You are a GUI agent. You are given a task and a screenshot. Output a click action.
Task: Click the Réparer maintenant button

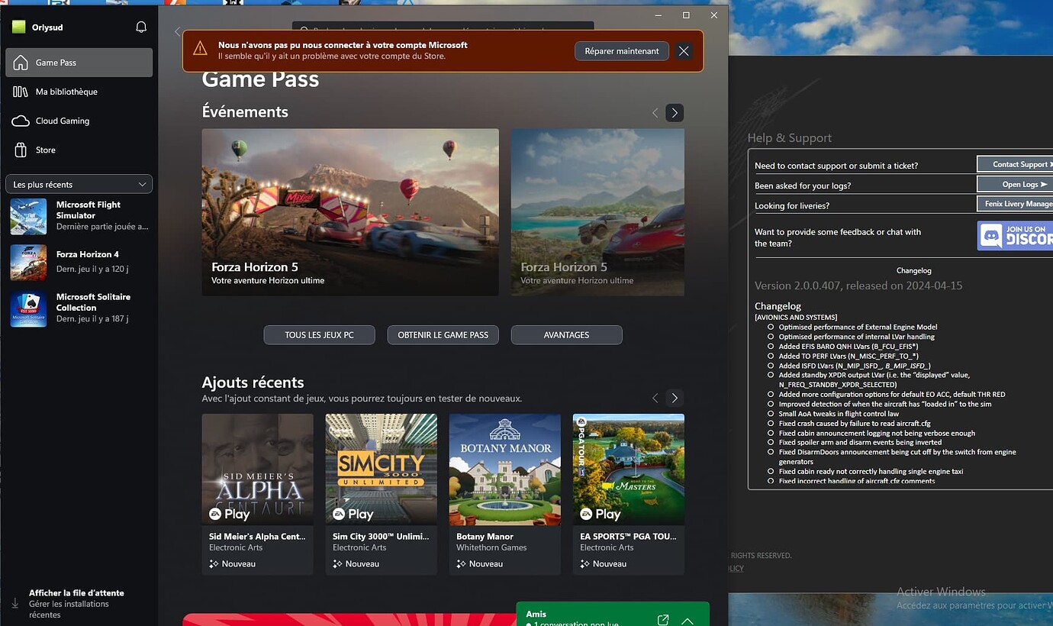[622, 51]
